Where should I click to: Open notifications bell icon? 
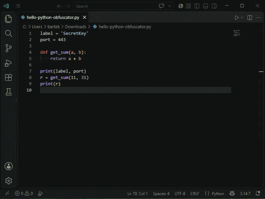[258, 193]
